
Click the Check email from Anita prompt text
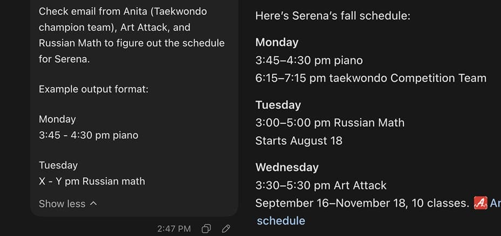[x=132, y=35]
